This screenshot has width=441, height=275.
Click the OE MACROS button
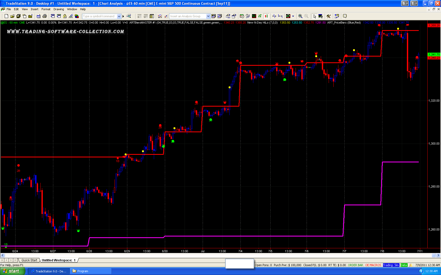click(x=373, y=265)
